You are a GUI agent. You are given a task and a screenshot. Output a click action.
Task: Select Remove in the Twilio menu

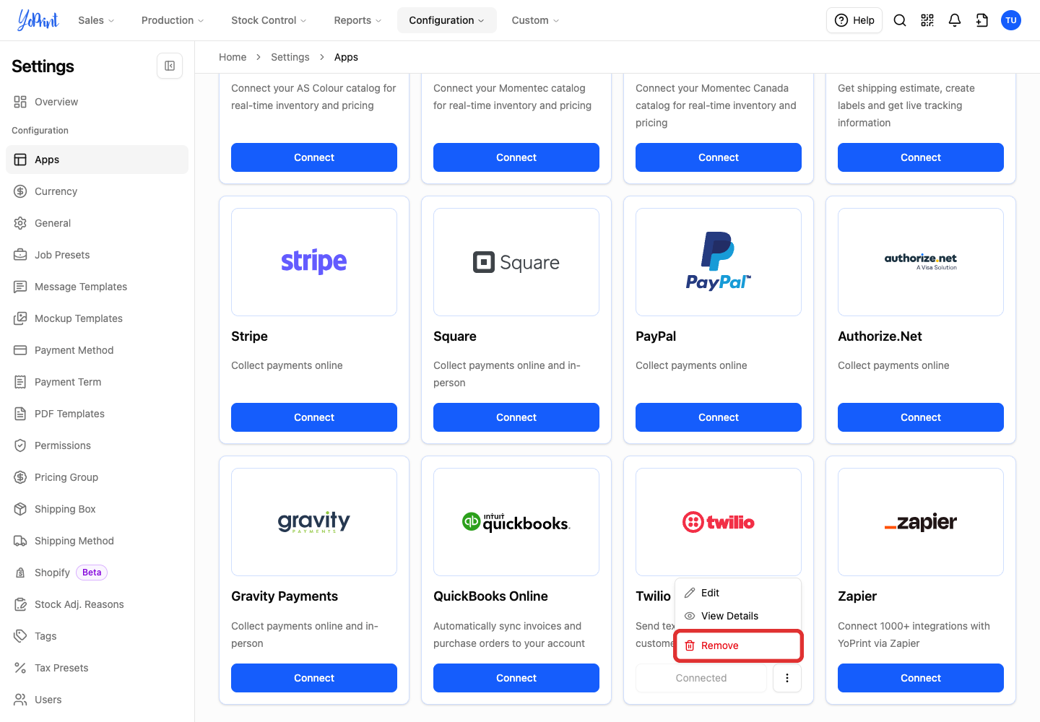coord(738,645)
